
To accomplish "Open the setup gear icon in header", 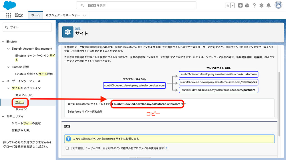I will coord(261,5).
